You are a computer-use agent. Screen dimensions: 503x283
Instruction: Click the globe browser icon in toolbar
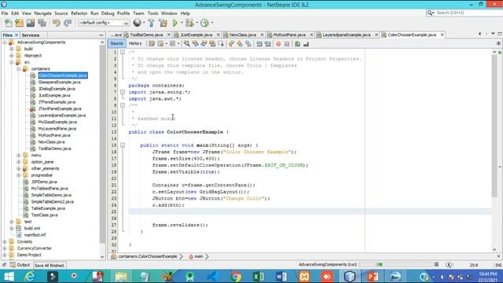click(137, 23)
